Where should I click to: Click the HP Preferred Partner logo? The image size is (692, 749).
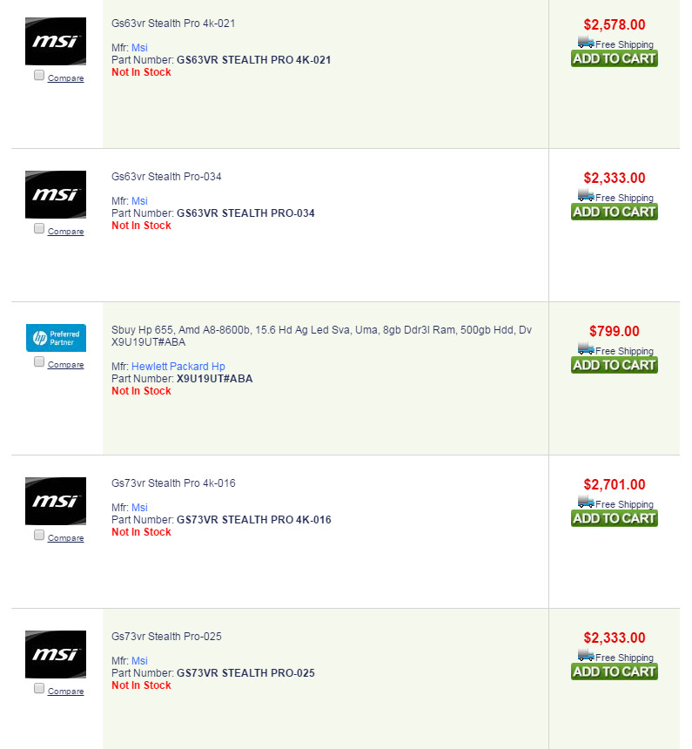point(56,337)
